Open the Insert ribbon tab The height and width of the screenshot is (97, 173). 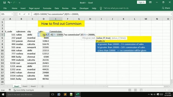pyautogui.click(x=23, y=8)
